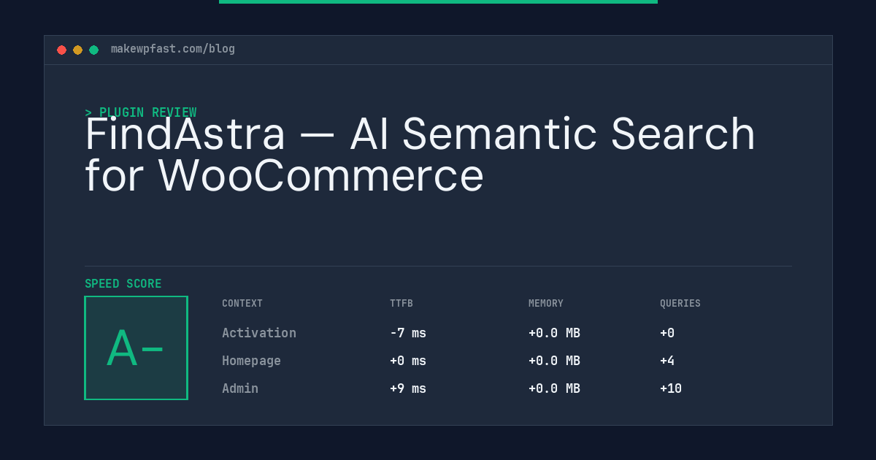Click the Activation queries value +0
Viewport: 876px width, 460px height.
tap(667, 333)
